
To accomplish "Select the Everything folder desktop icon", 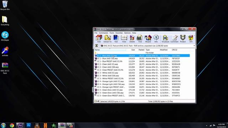I will tap(5, 21).
